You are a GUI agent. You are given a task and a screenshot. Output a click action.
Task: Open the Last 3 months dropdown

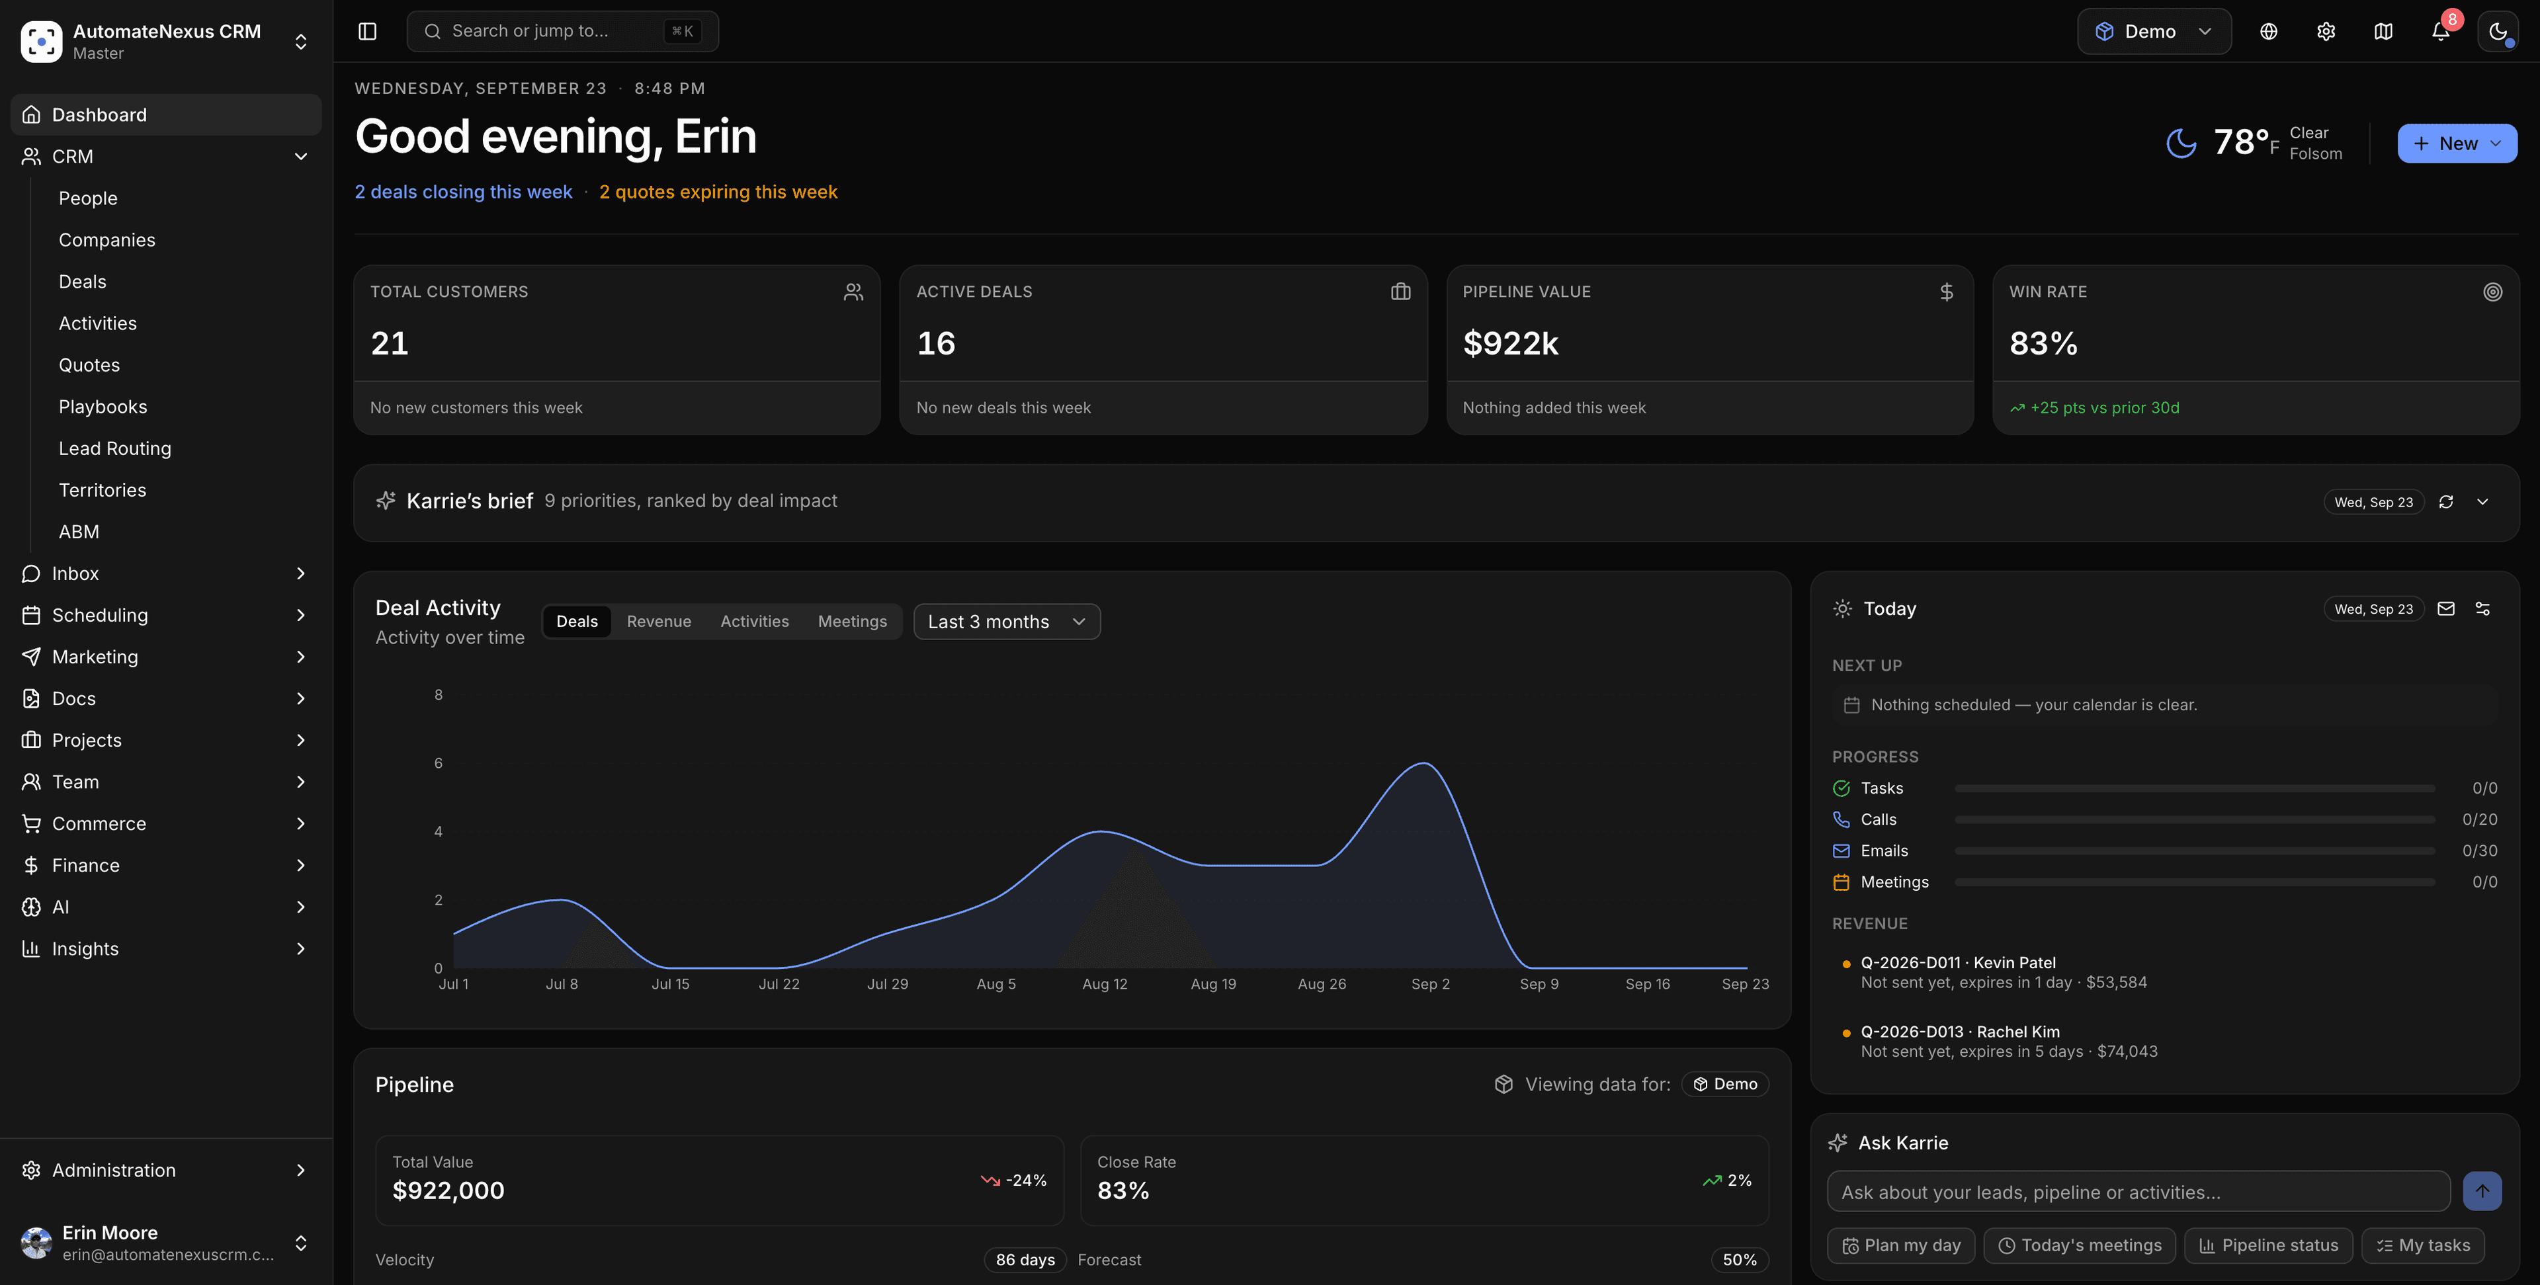click(1007, 621)
